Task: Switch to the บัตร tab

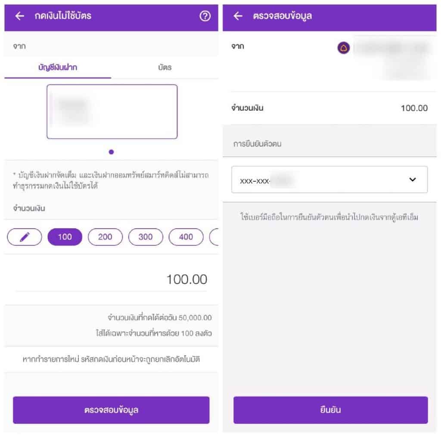Action: pyautogui.click(x=165, y=68)
